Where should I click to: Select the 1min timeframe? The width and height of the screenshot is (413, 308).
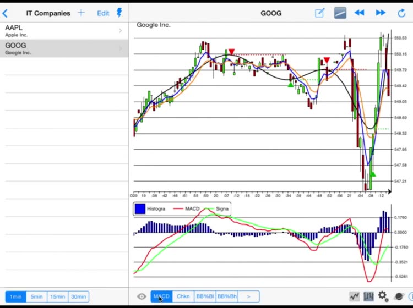click(x=16, y=296)
